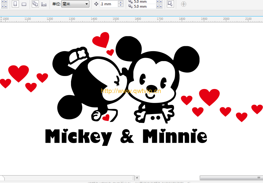Decrease the nudge distance with the down arrow
This screenshot has width=263, height=183.
pyautogui.click(x=120, y=5)
